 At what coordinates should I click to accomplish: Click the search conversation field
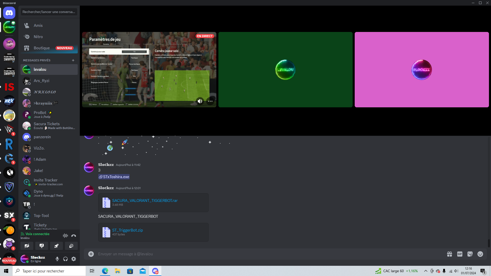[49, 12]
